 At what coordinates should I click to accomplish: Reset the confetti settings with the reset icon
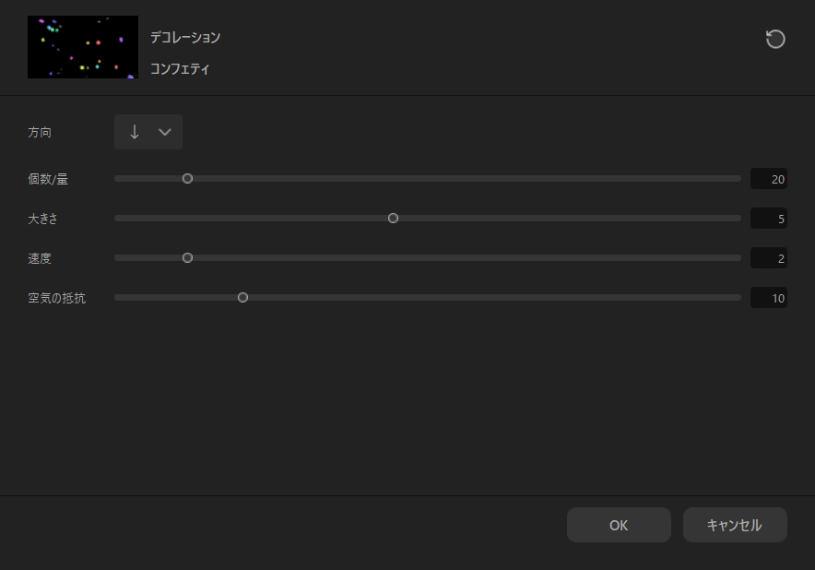coord(775,39)
